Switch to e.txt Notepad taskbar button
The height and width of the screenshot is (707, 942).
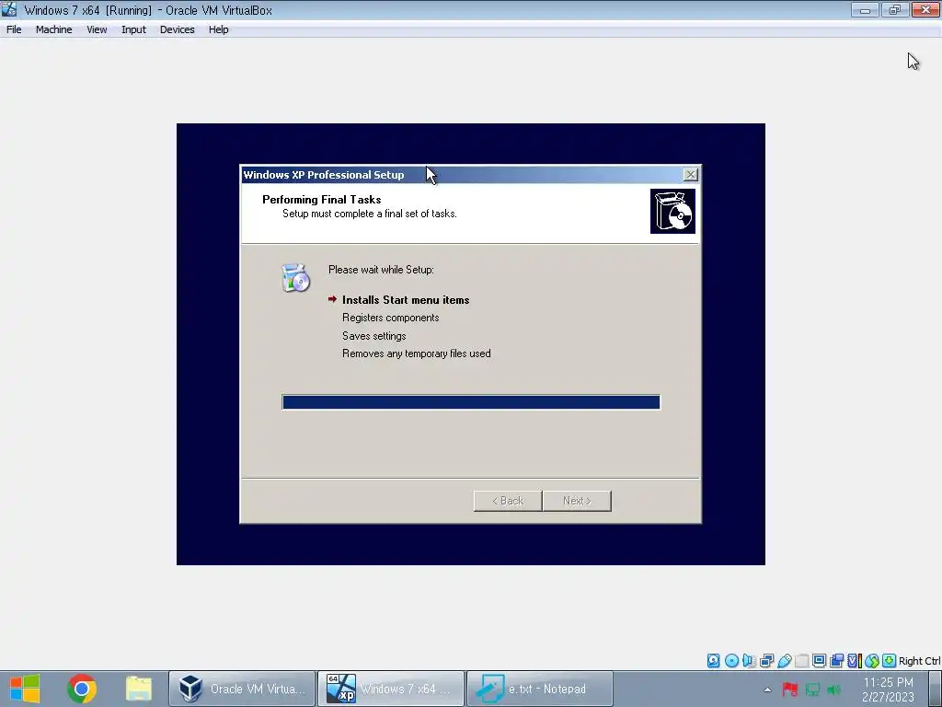[540, 689]
